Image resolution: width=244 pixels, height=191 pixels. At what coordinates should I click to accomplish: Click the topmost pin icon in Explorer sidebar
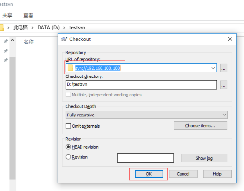(x=6, y=41)
